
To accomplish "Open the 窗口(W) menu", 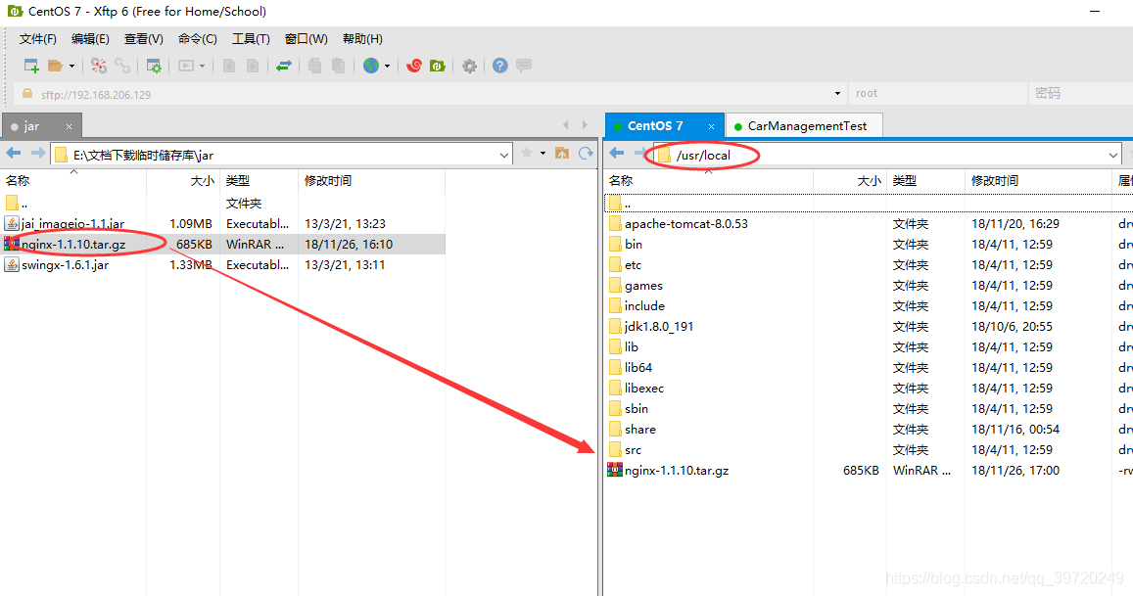I will (x=307, y=39).
